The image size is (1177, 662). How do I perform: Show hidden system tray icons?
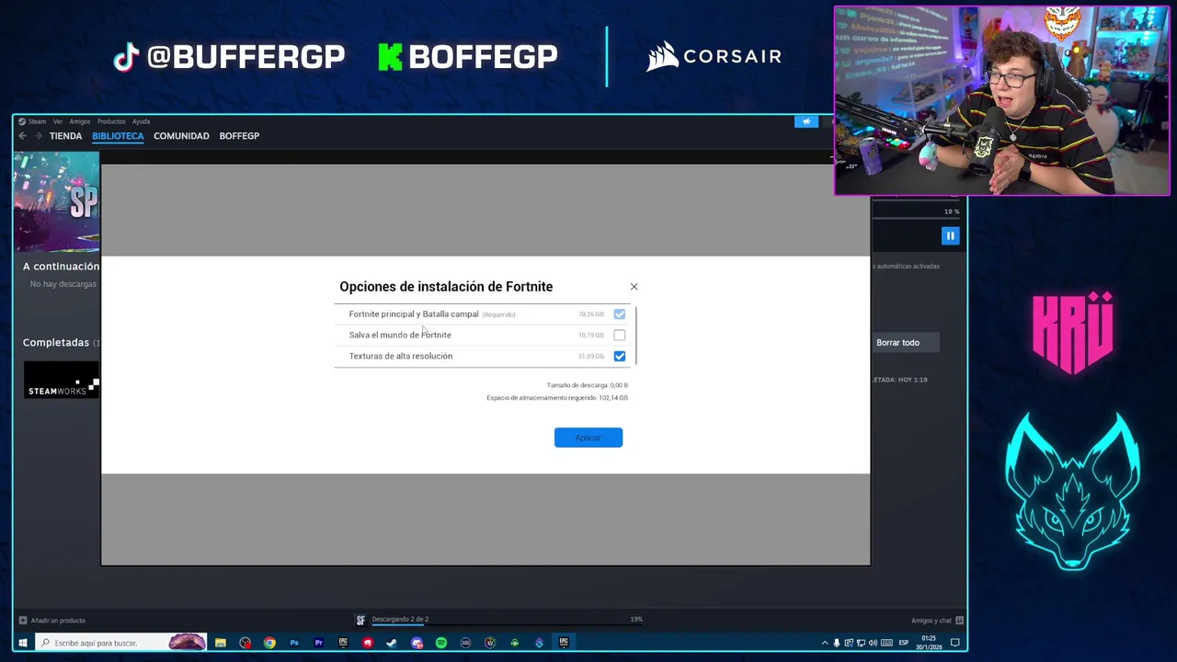coord(825,643)
